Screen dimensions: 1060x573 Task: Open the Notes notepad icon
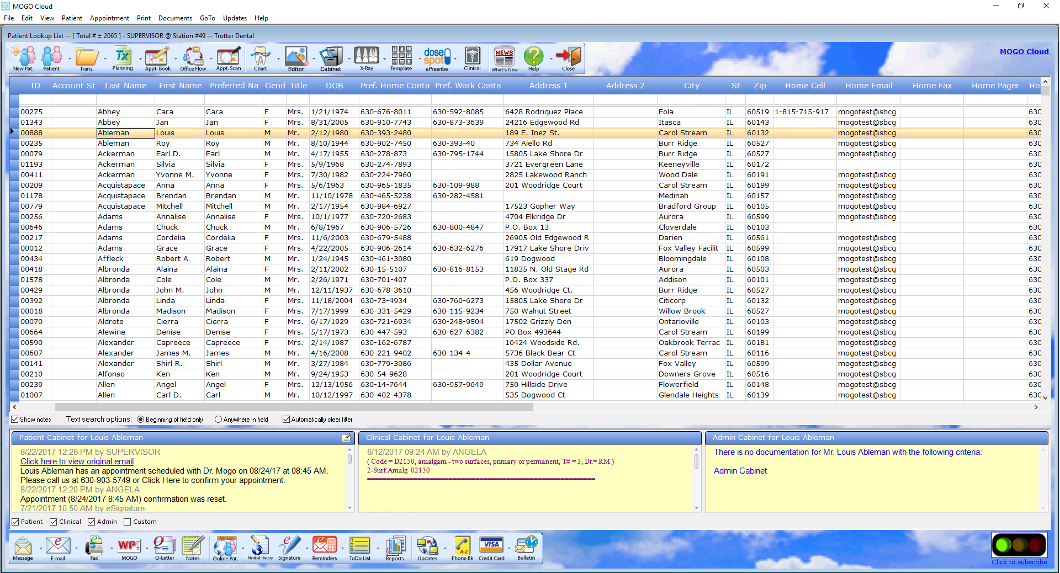click(x=192, y=548)
